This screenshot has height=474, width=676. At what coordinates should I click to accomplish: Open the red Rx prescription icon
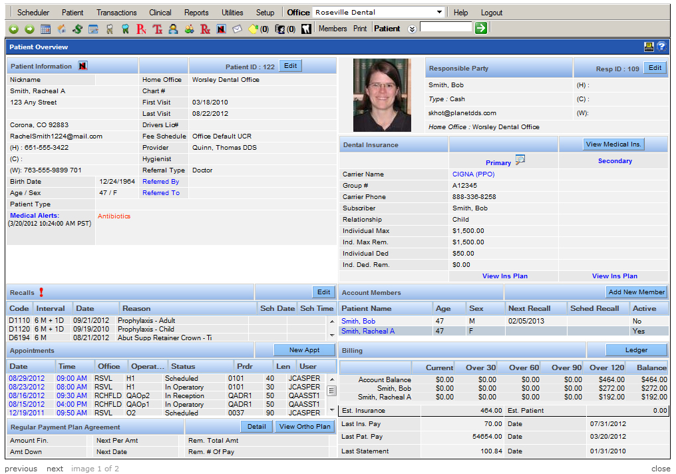coord(205,29)
